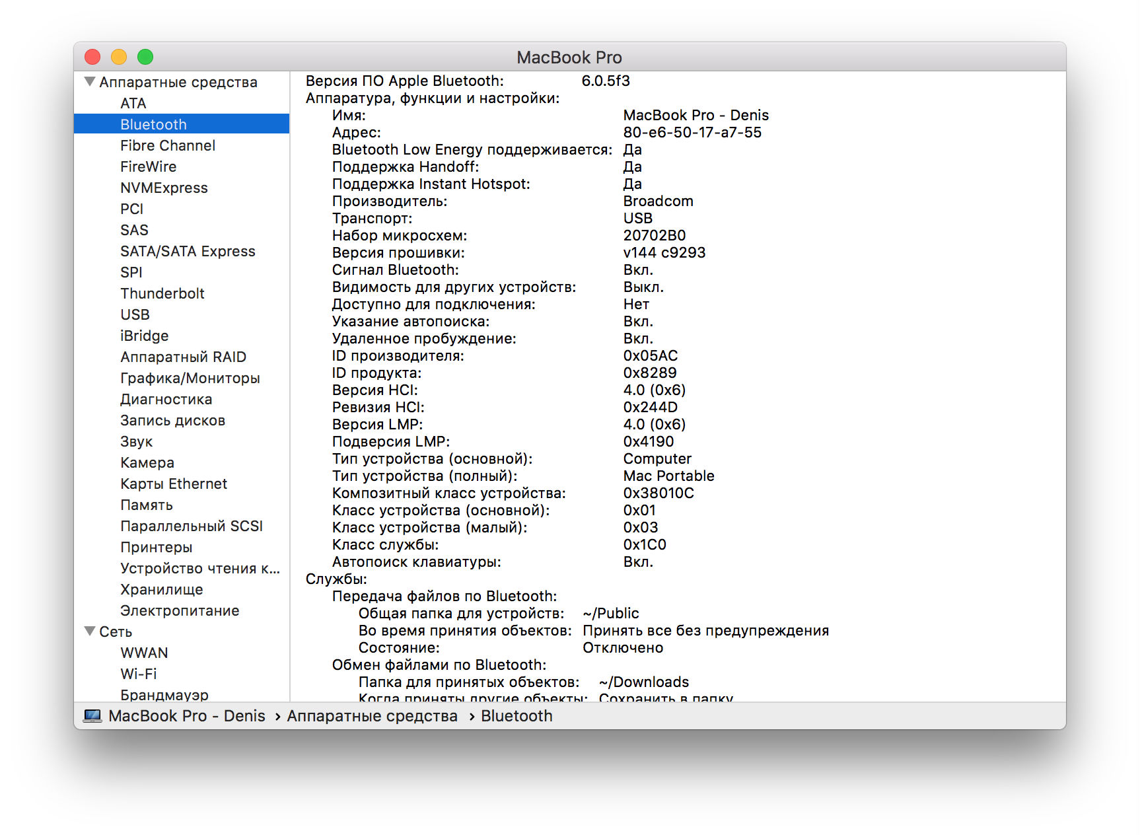Click the Аппаратные средства category label

[x=178, y=82]
